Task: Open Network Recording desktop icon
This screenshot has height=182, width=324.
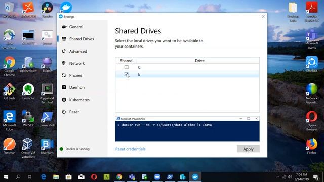Action: 312,93
